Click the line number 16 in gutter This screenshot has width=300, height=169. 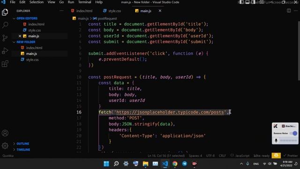point(79,112)
